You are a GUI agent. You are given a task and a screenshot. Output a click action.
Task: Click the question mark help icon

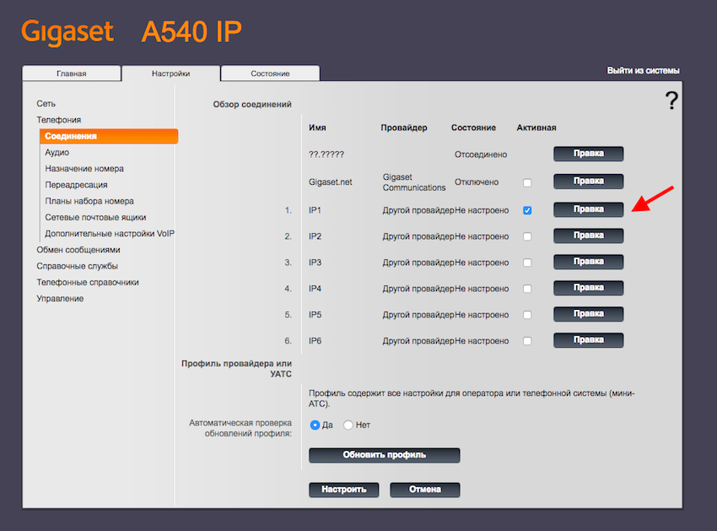pyautogui.click(x=671, y=101)
